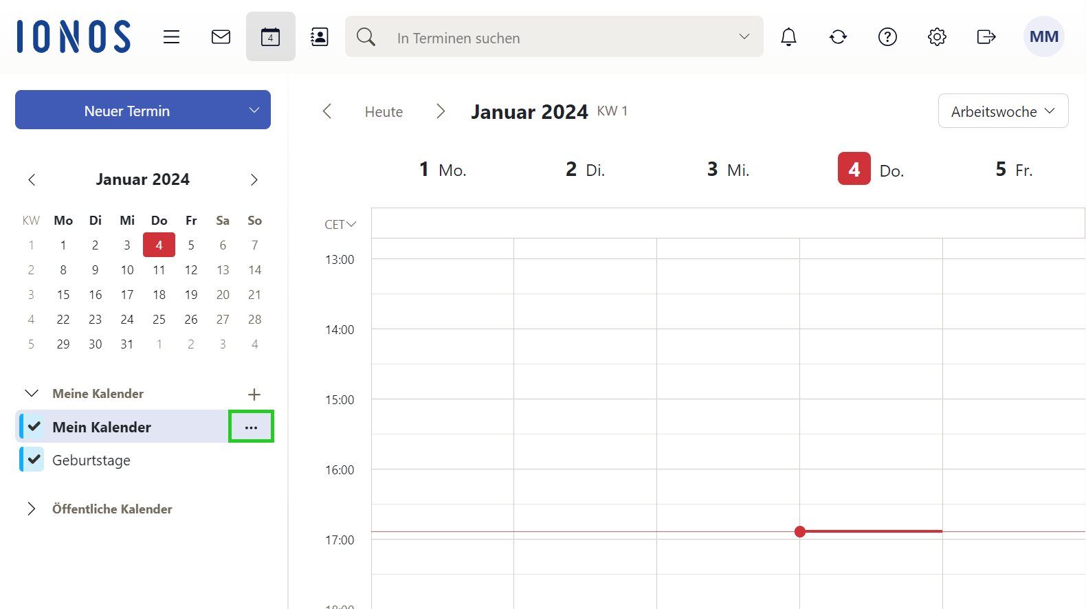Toggle Mein Kalender checkbox
This screenshot has width=1086, height=609.
tap(34, 427)
